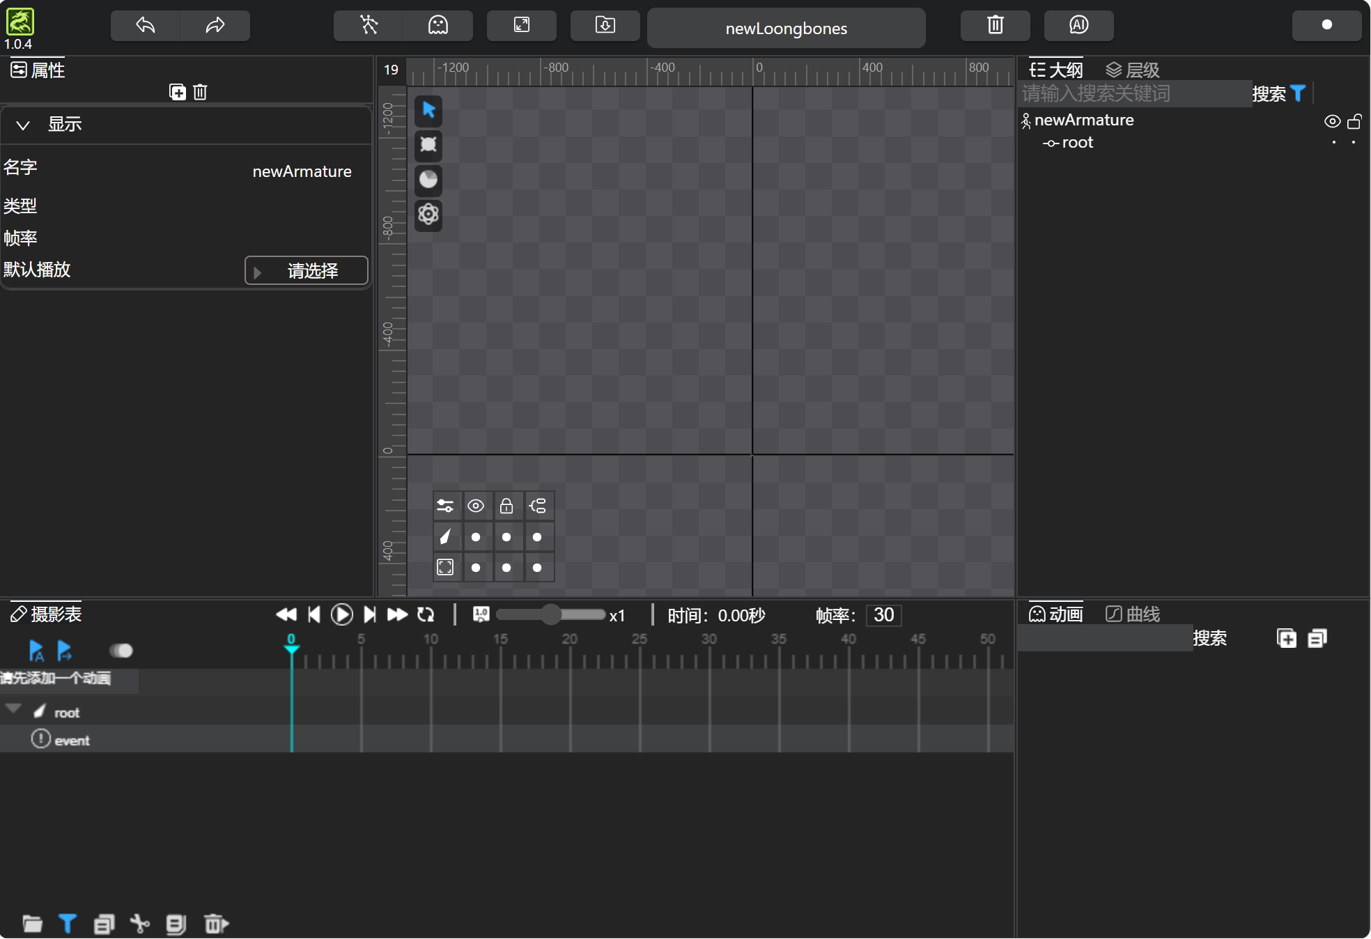Image resolution: width=1371 pixels, height=939 pixels.
Task: Toggle lock icon for newArmature
Action: pos(1354,121)
